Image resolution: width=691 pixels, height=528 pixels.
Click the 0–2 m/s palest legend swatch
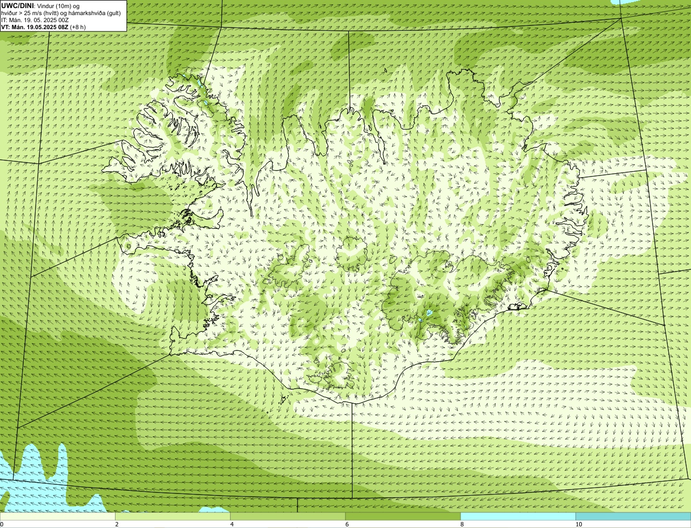58,517
